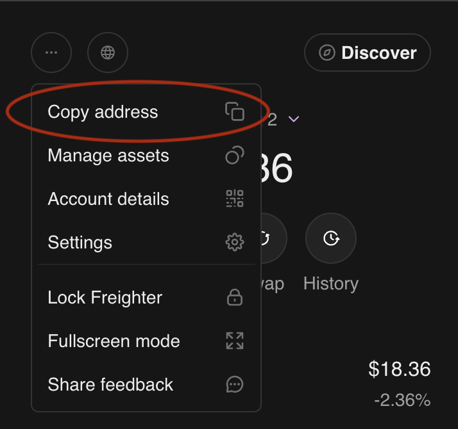This screenshot has height=429, width=458.
Task: Select Lock Freighter menu option
Action: [x=105, y=298]
